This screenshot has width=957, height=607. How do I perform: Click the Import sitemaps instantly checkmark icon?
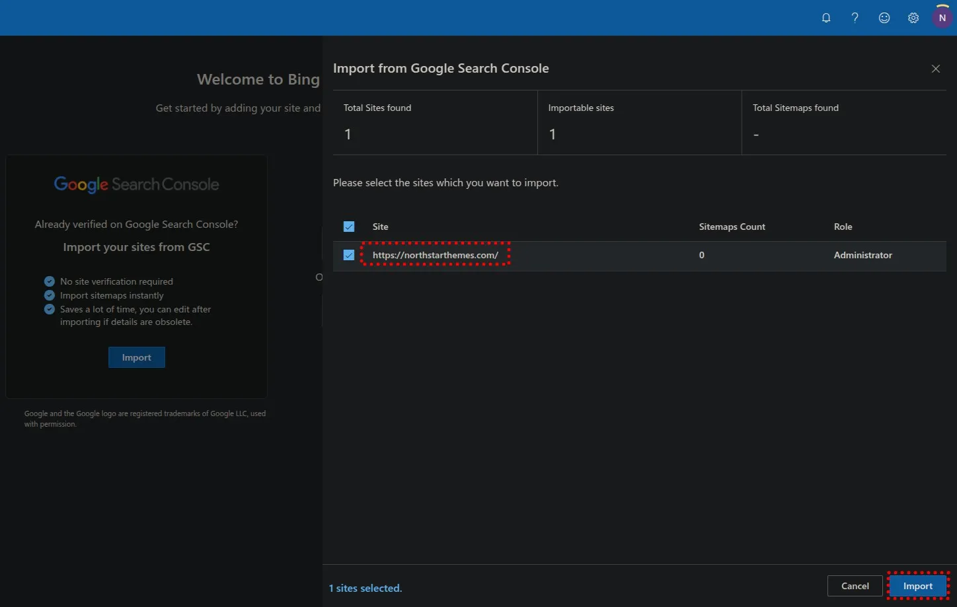pos(50,295)
